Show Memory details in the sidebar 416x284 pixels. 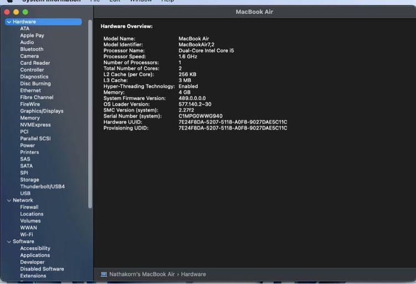30,118
